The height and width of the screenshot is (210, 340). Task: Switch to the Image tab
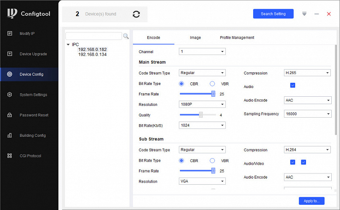pyautogui.click(x=195, y=38)
